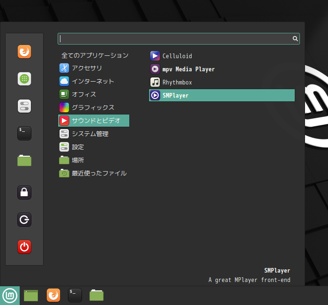Image resolution: width=328 pixels, height=305 pixels.
Task: Click the cloud icon beside インターネット
Action: [x=64, y=81]
